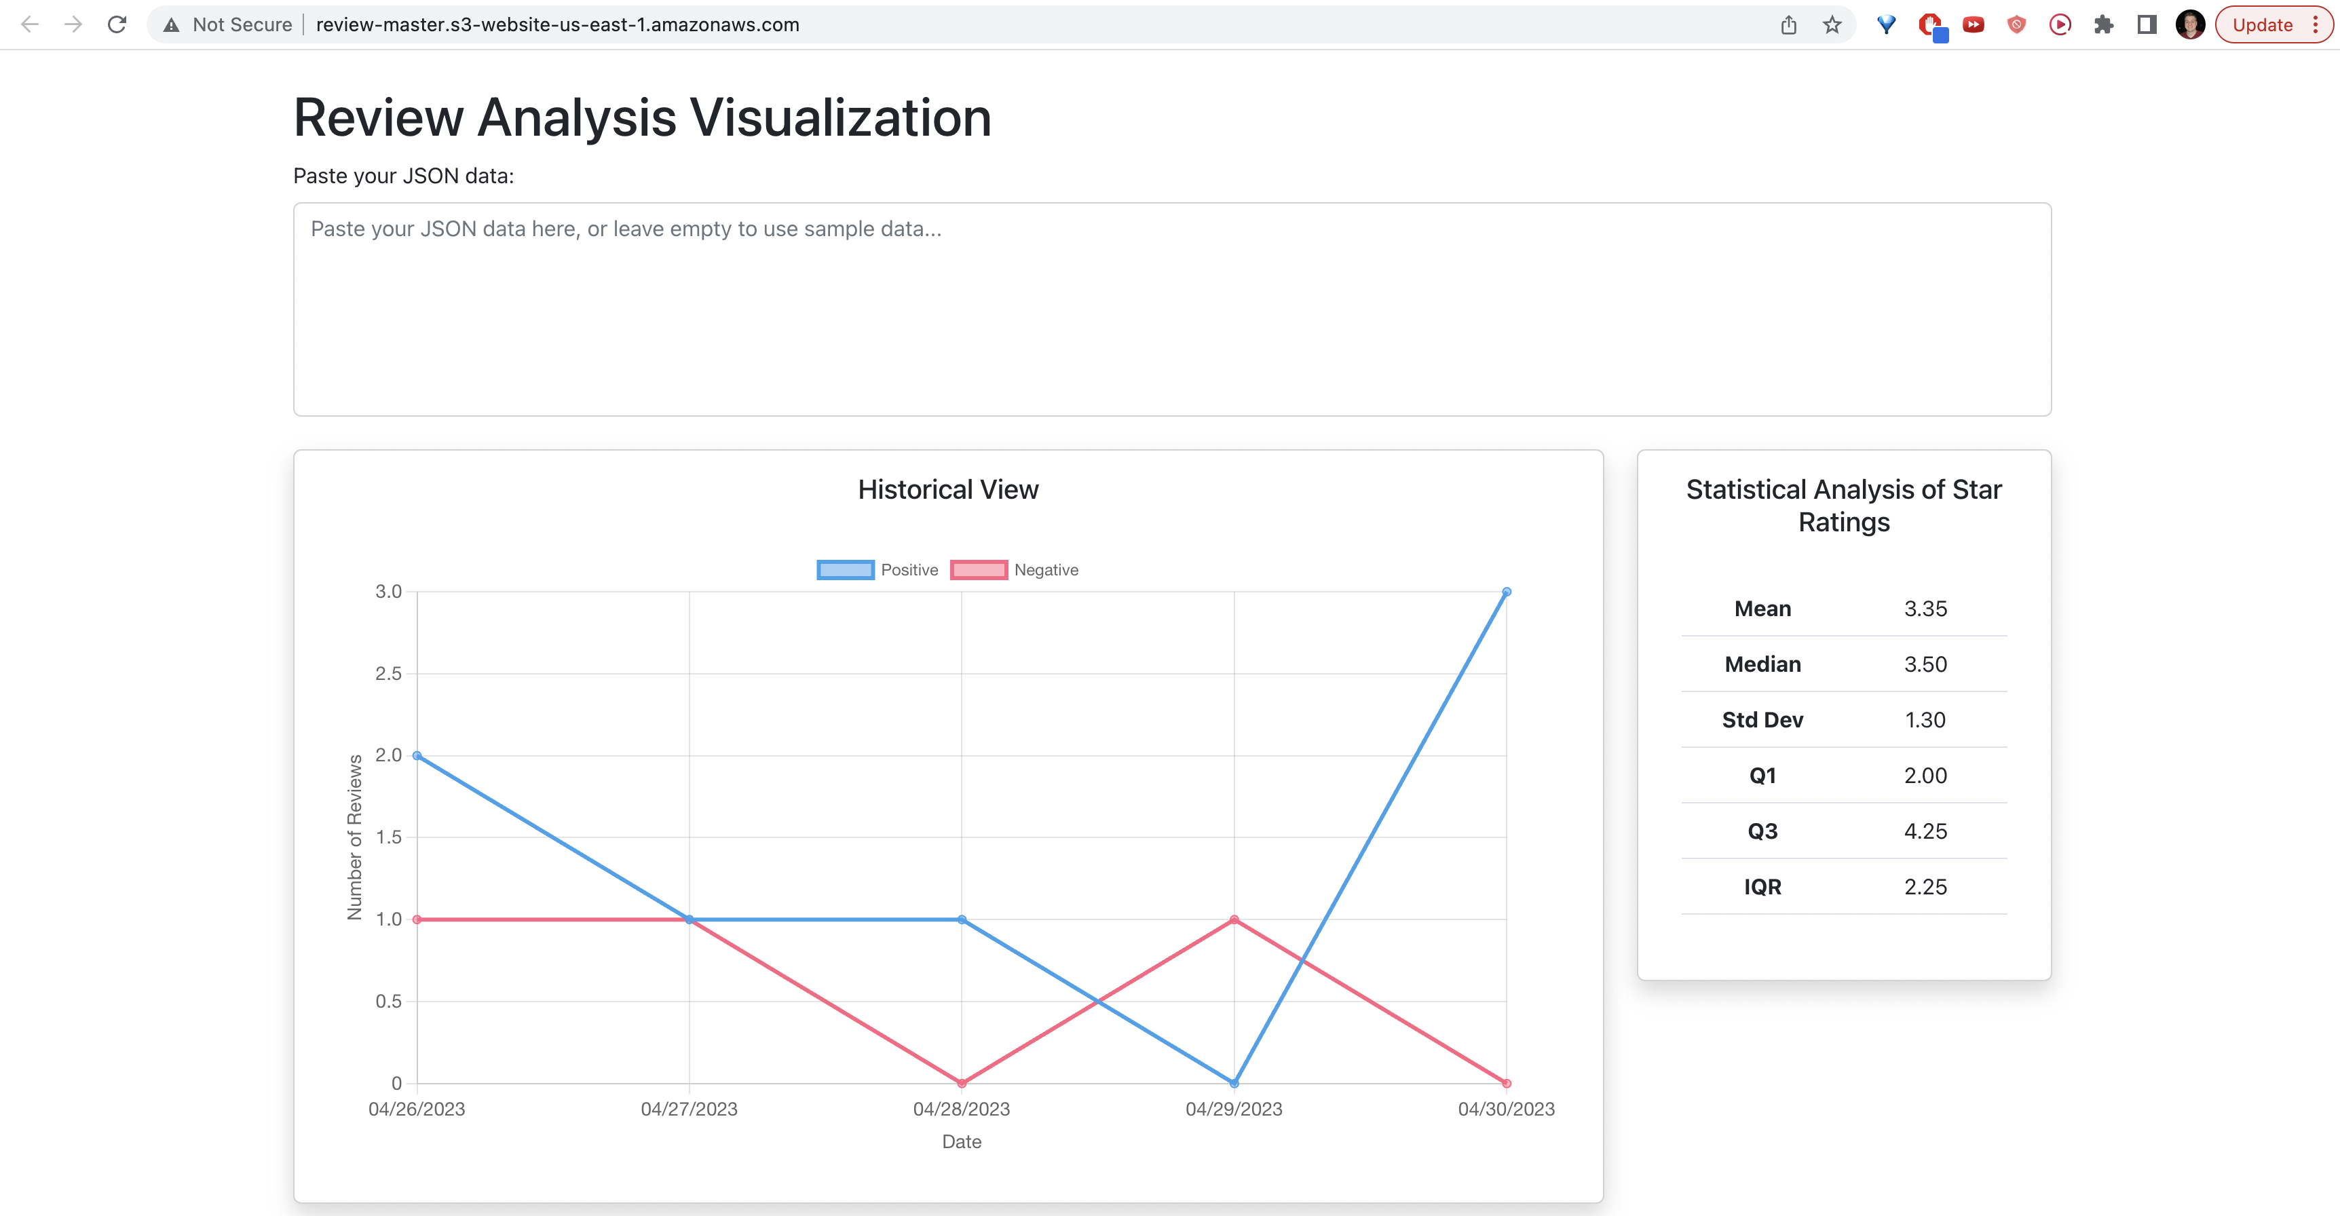The width and height of the screenshot is (2340, 1216).
Task: Bookmark the page with star icon
Action: pyautogui.click(x=1832, y=24)
